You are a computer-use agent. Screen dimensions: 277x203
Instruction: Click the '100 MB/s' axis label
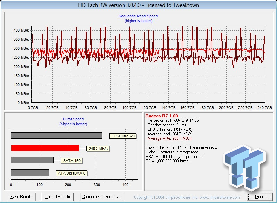click(x=21, y=85)
